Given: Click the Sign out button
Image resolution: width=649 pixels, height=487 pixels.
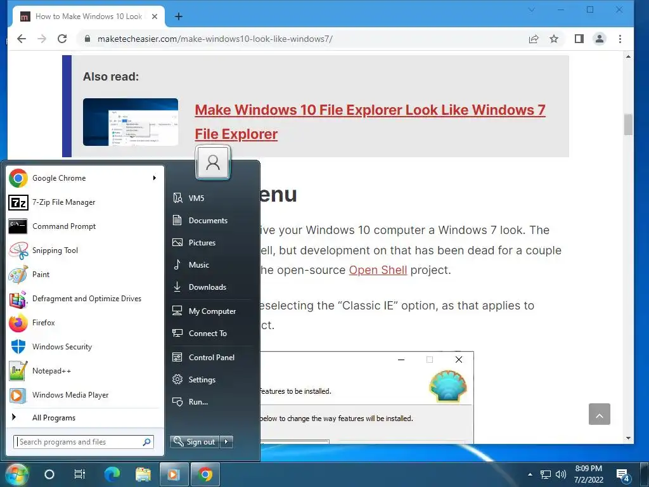Looking at the screenshot, I should point(195,442).
